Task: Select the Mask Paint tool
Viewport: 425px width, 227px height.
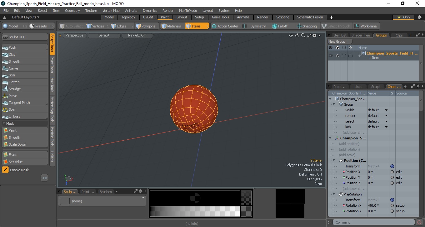Action: click(25, 130)
